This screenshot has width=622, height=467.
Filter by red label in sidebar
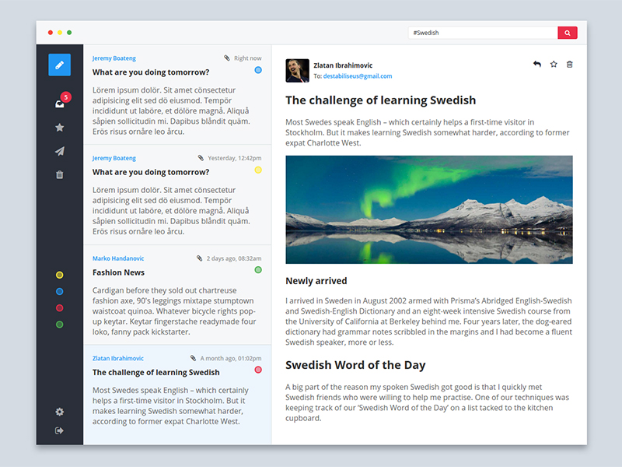(x=60, y=308)
